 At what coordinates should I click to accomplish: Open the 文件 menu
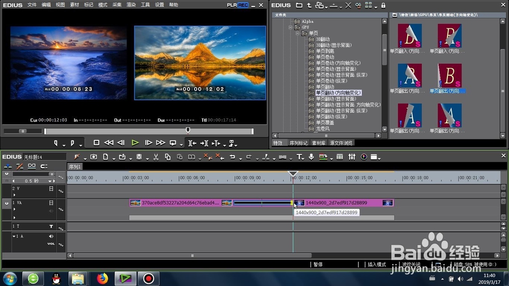tap(32, 5)
